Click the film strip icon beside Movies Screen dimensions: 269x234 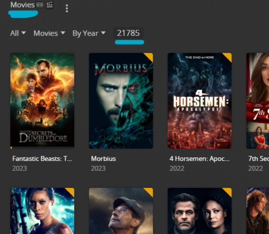(x=40, y=5)
